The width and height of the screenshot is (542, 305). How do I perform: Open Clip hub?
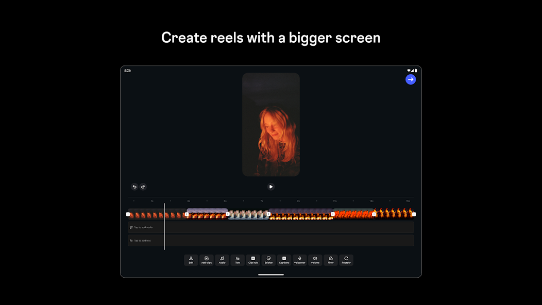pos(253,260)
